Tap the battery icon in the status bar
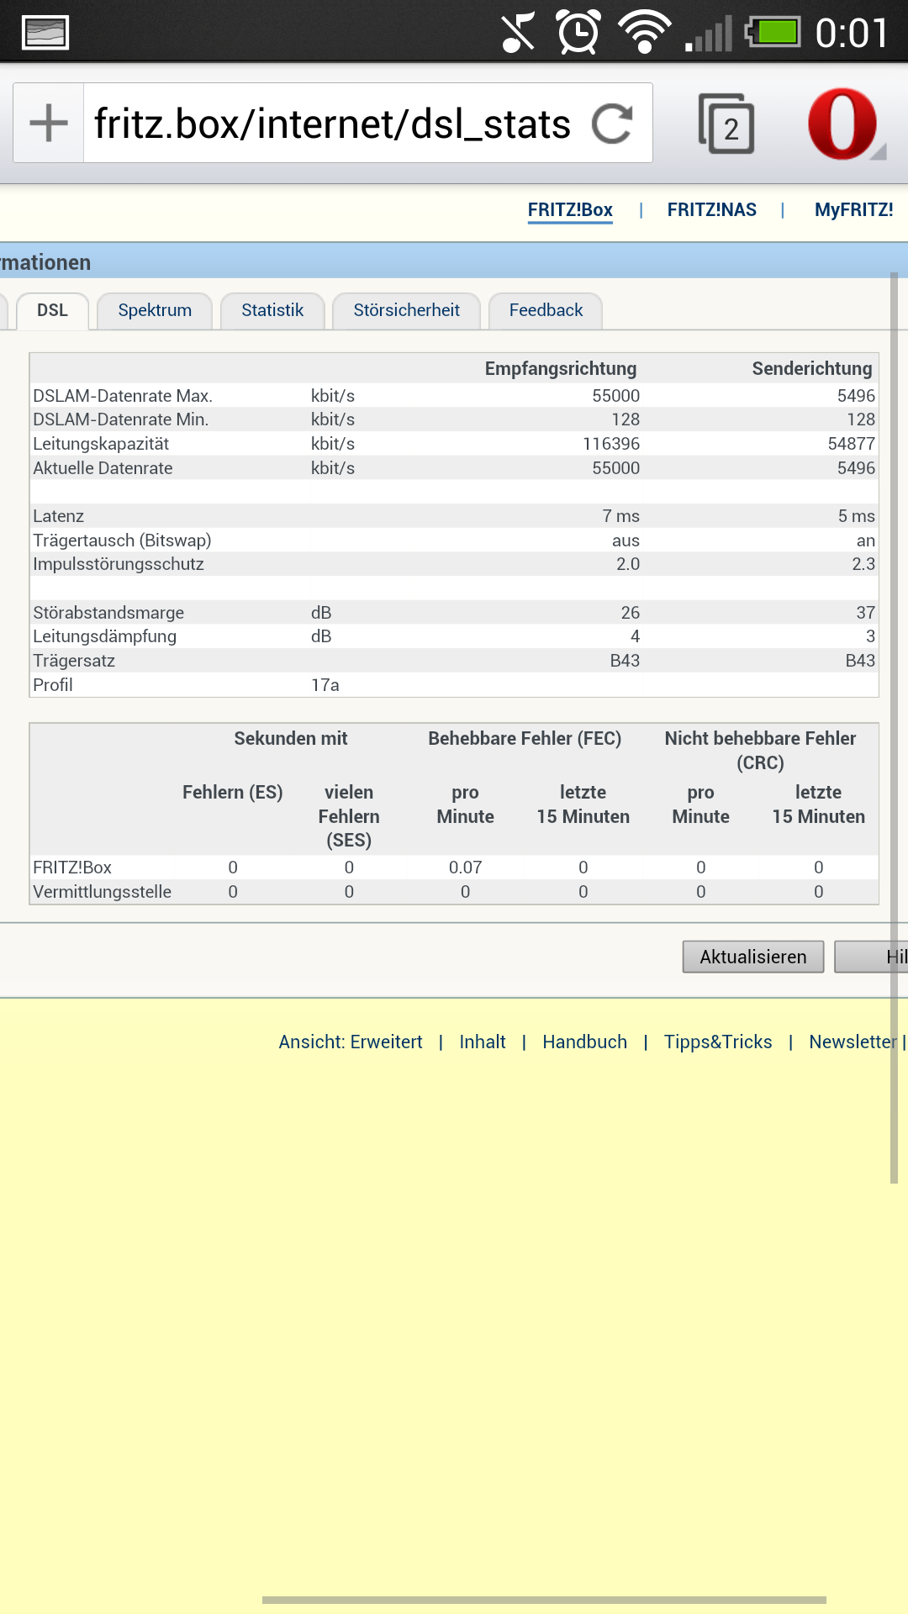 click(x=772, y=33)
